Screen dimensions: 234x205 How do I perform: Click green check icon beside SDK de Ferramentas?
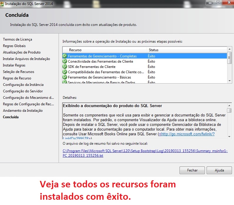(65, 66)
